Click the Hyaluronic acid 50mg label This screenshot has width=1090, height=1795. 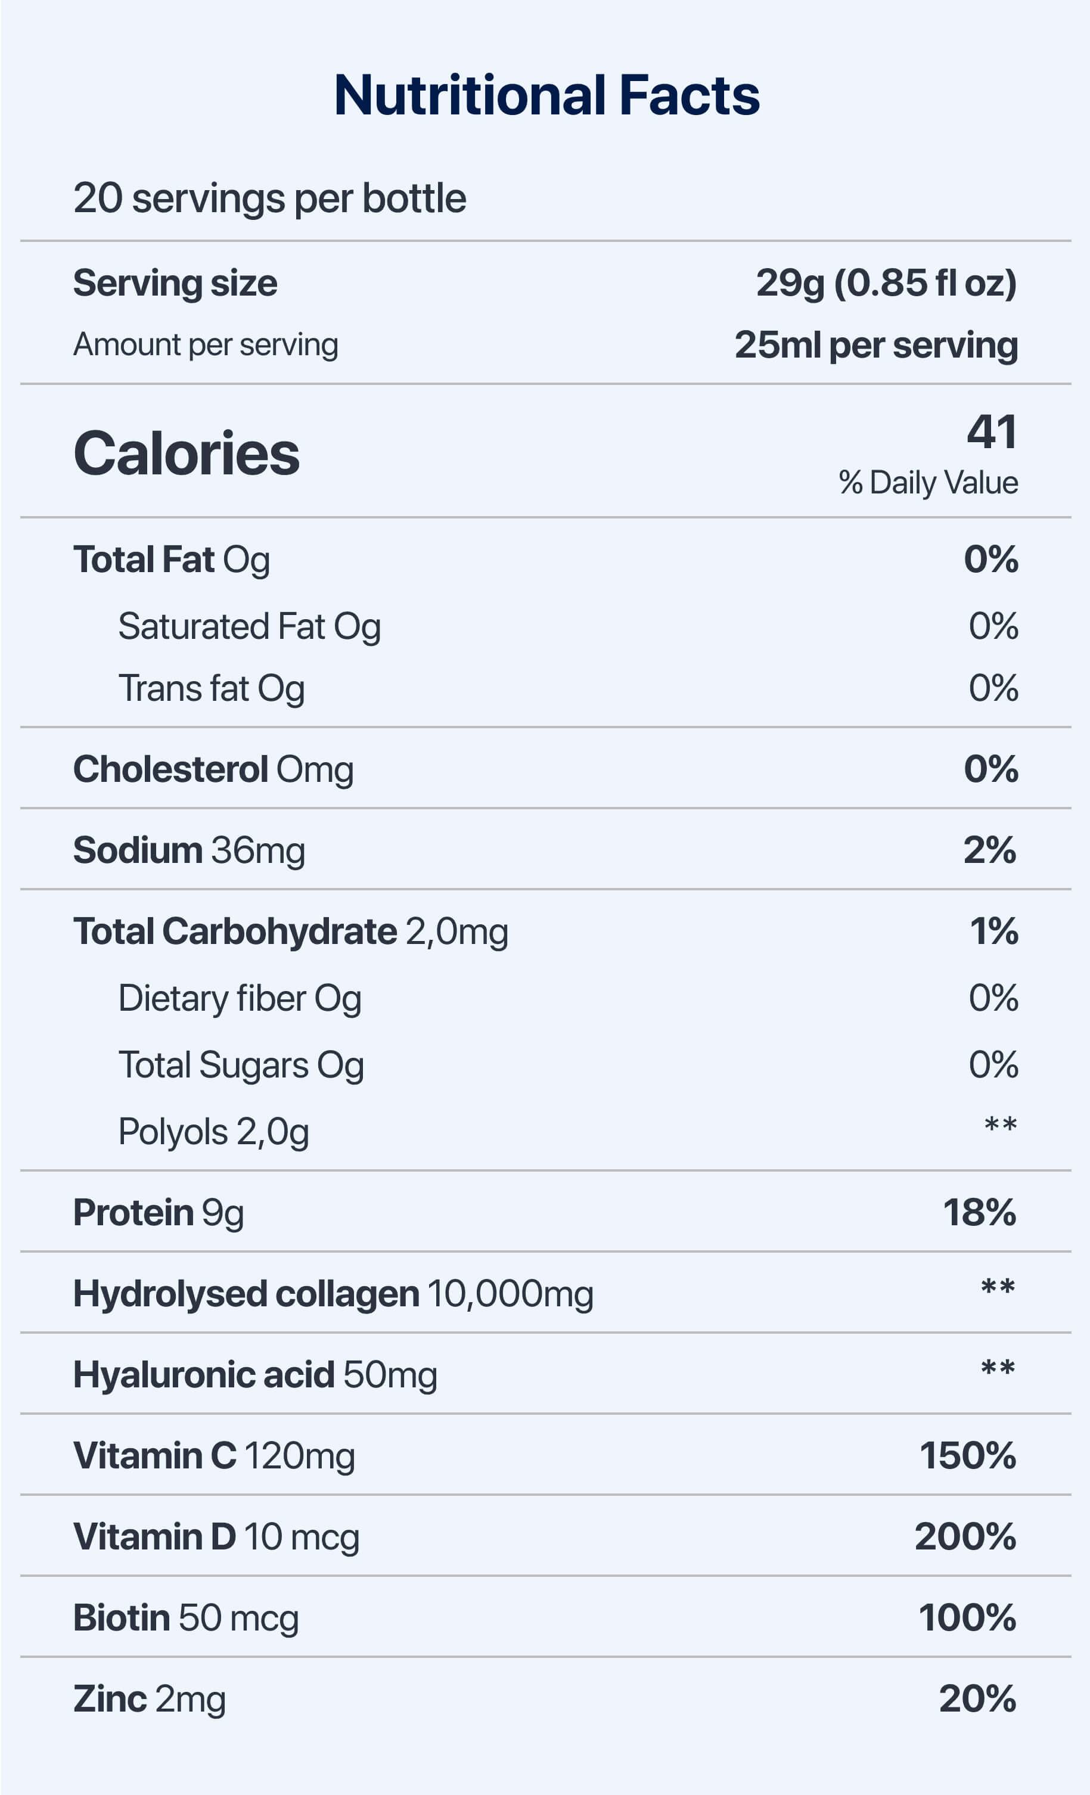[255, 1375]
